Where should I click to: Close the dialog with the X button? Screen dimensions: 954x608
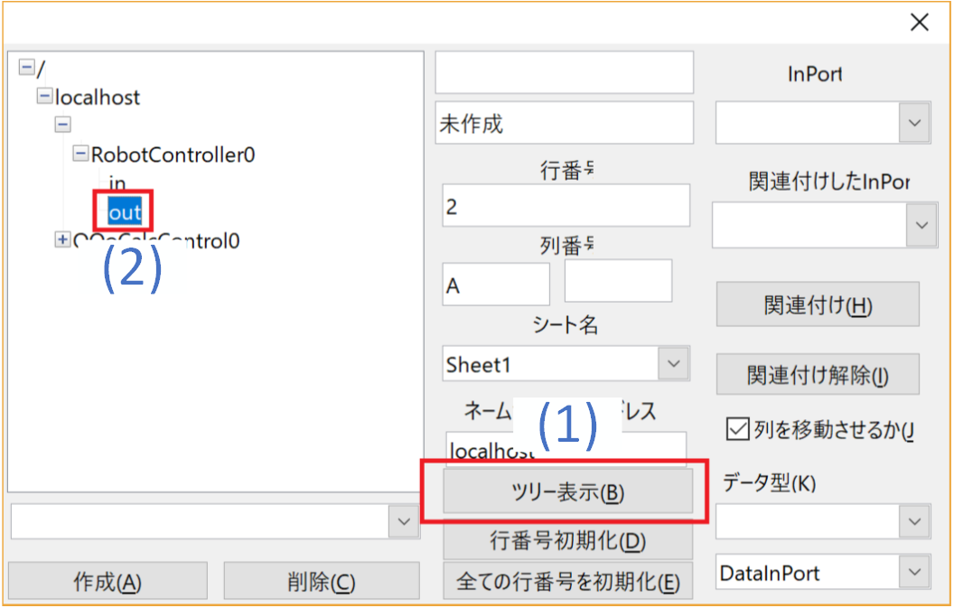(919, 23)
